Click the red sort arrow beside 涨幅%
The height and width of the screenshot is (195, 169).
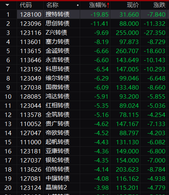tap(108, 5)
